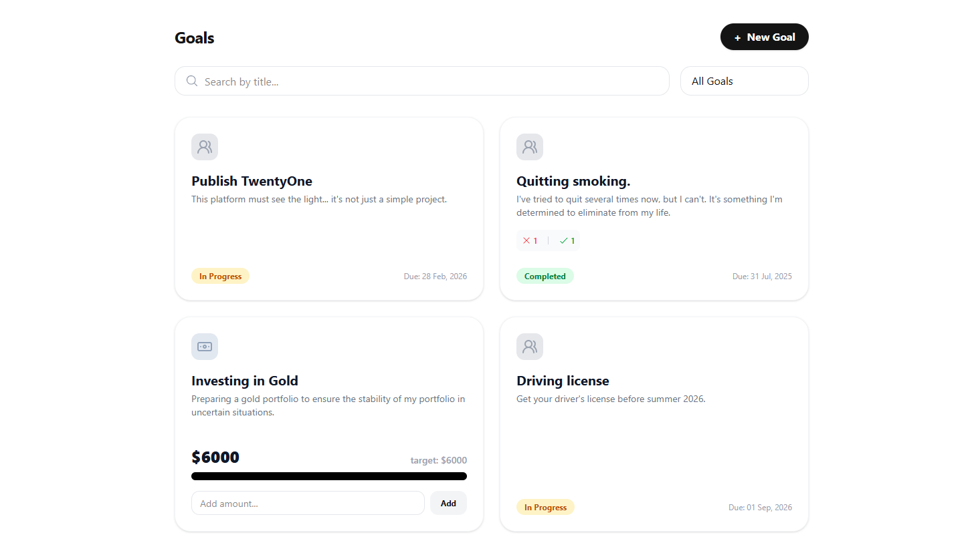
Task: Click the plus icon in New Goal button
Action: (737, 37)
